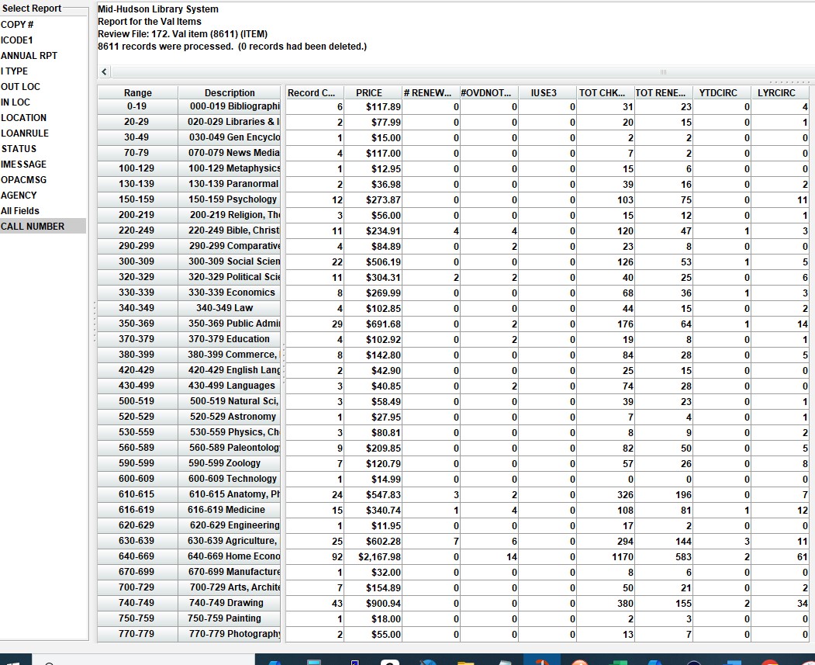Select the 370-379 Education description
Viewport: 815px width, 665px height.
(230, 339)
